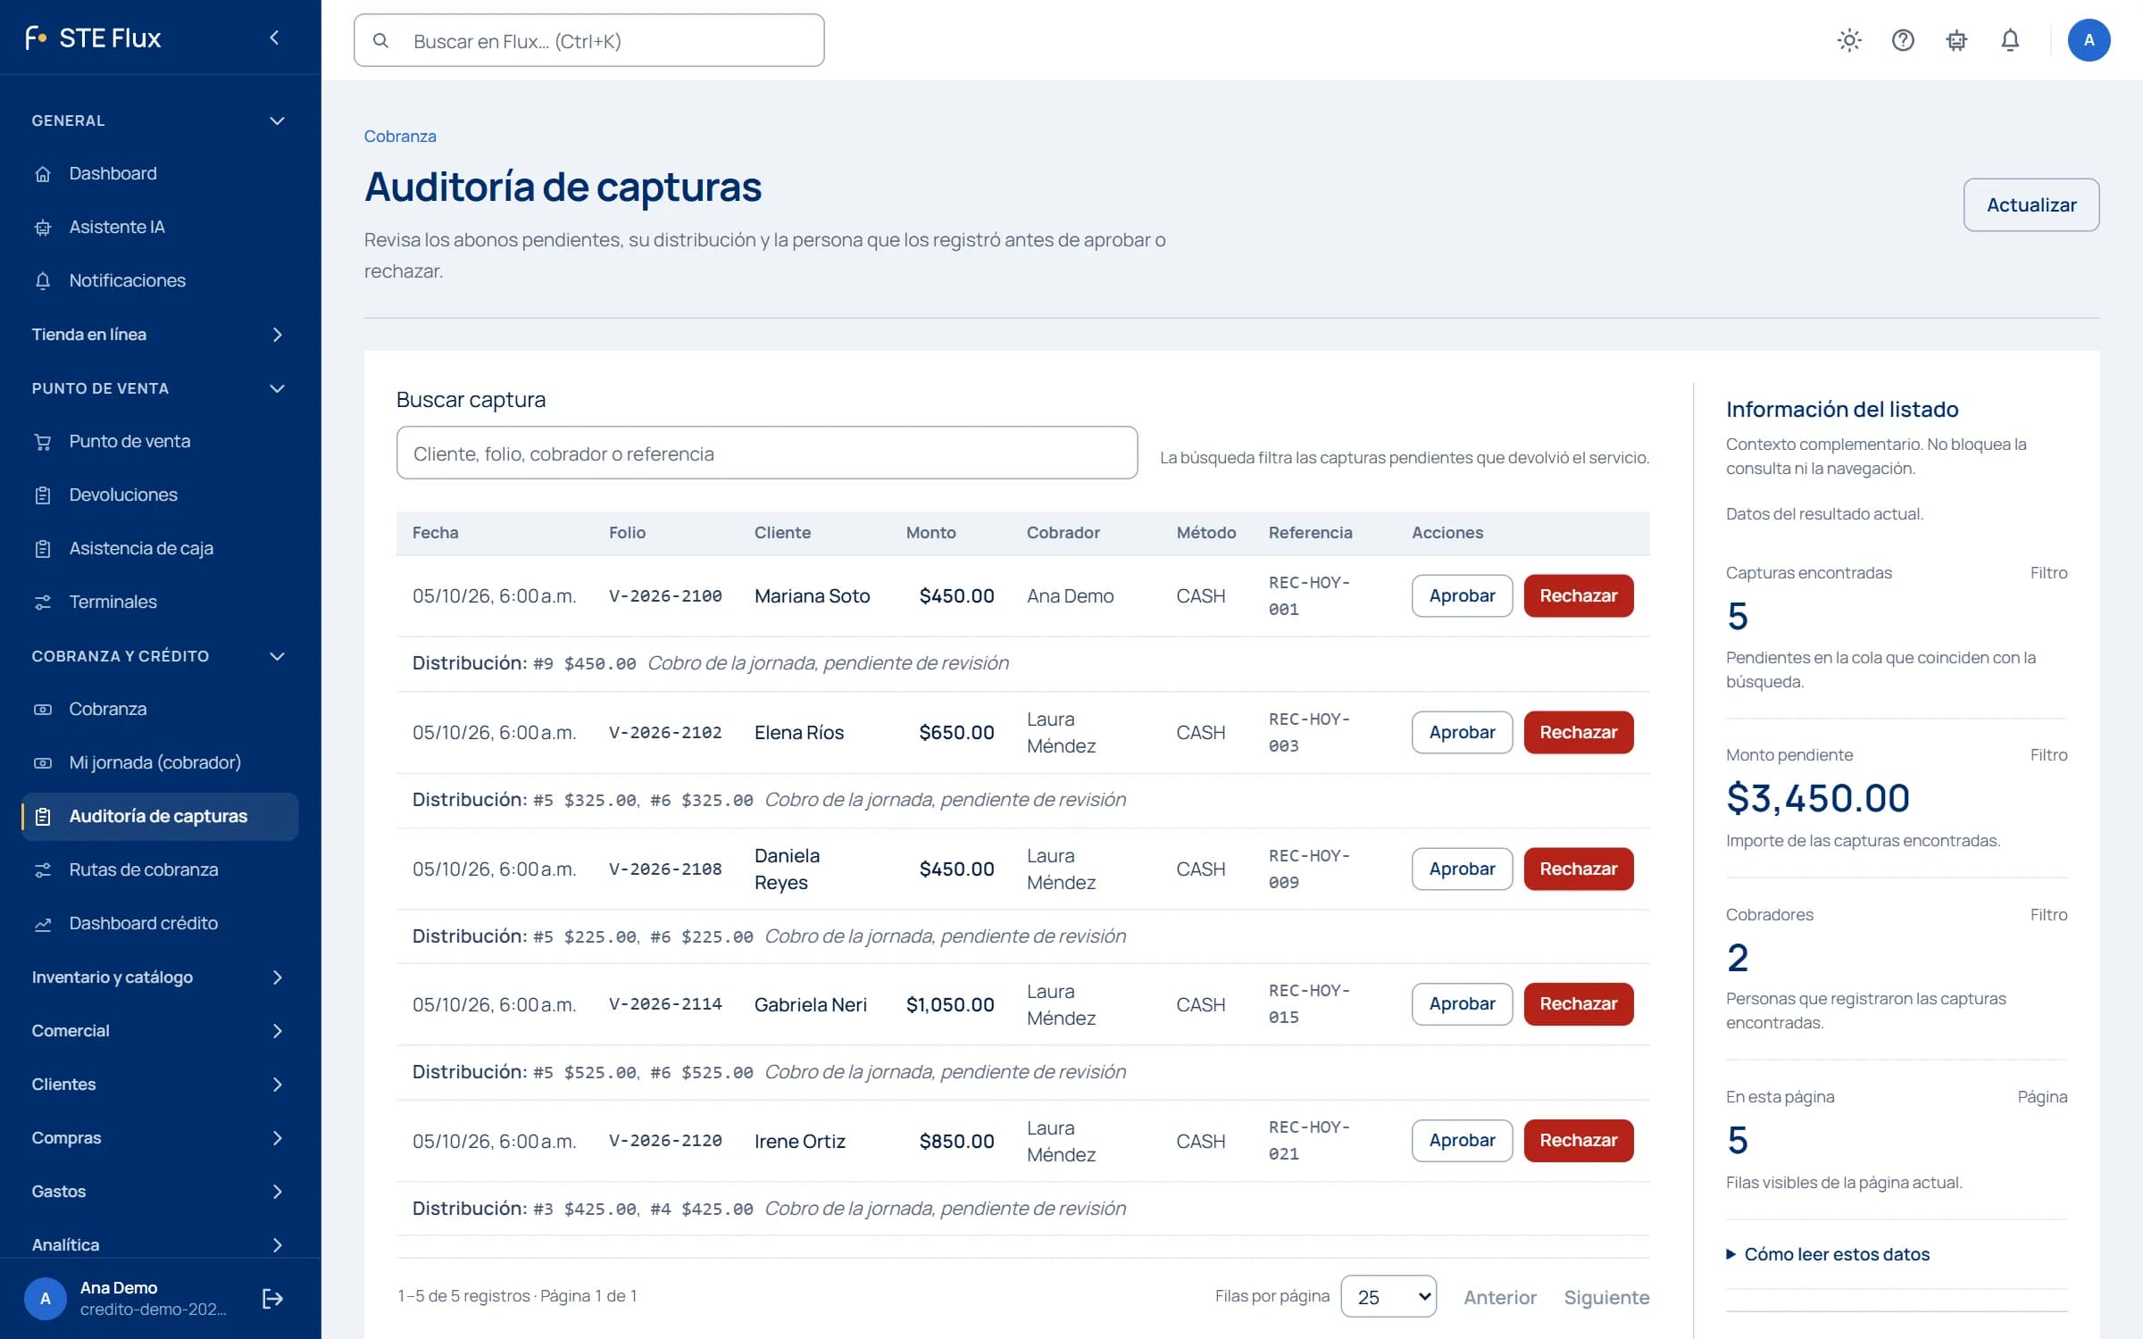Open Rutas de cobranza

point(161,869)
